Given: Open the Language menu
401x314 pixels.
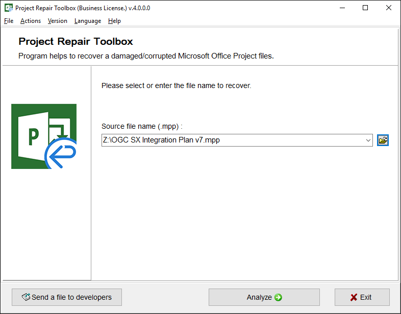Looking at the screenshot, I should (x=88, y=21).
